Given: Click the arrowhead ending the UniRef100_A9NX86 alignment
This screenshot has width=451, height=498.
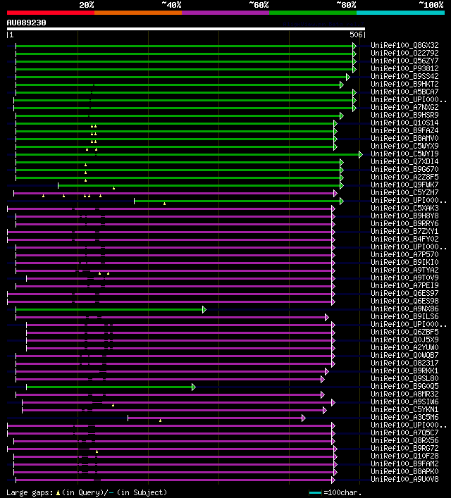Looking at the screenshot, I should click(x=204, y=310).
